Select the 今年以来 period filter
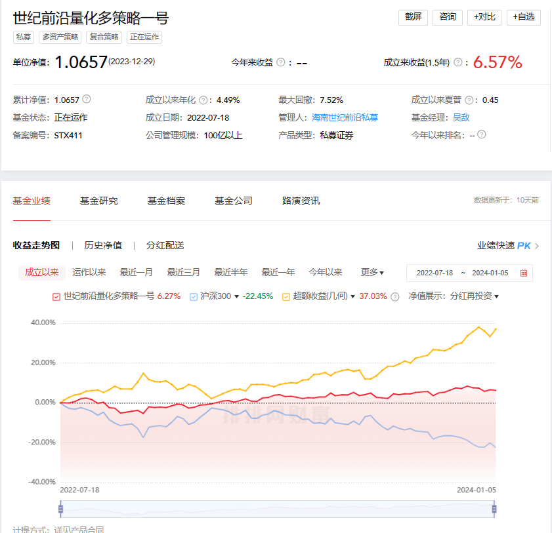 pyautogui.click(x=326, y=273)
